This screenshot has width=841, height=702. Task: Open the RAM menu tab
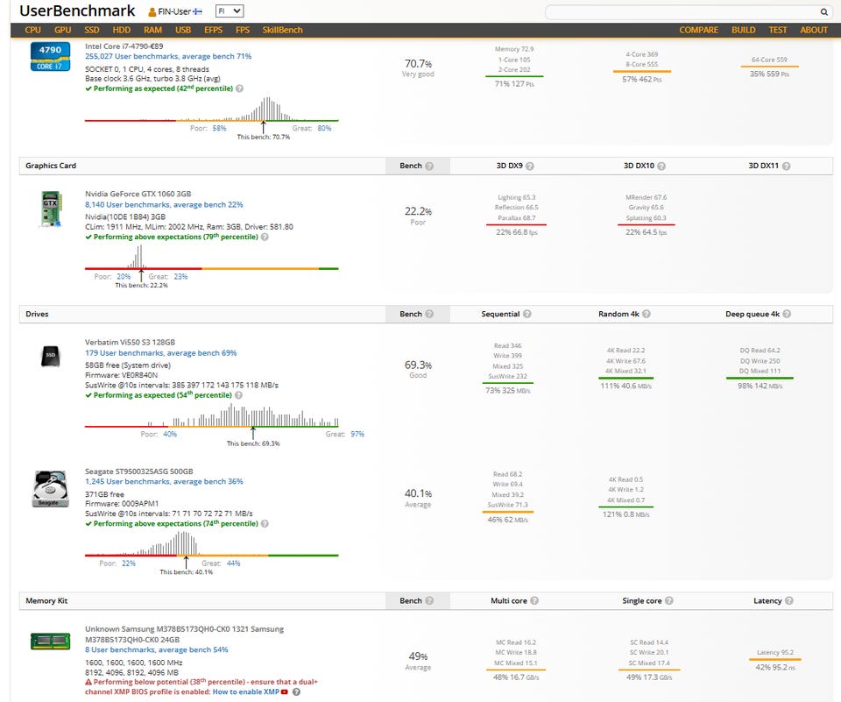click(x=152, y=30)
